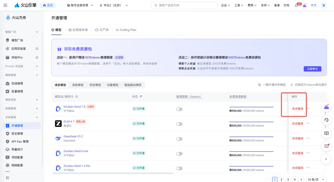The width and height of the screenshot is (334, 182).
Task: Open the user avatar in the header
Action: pyautogui.click(x=323, y=5)
